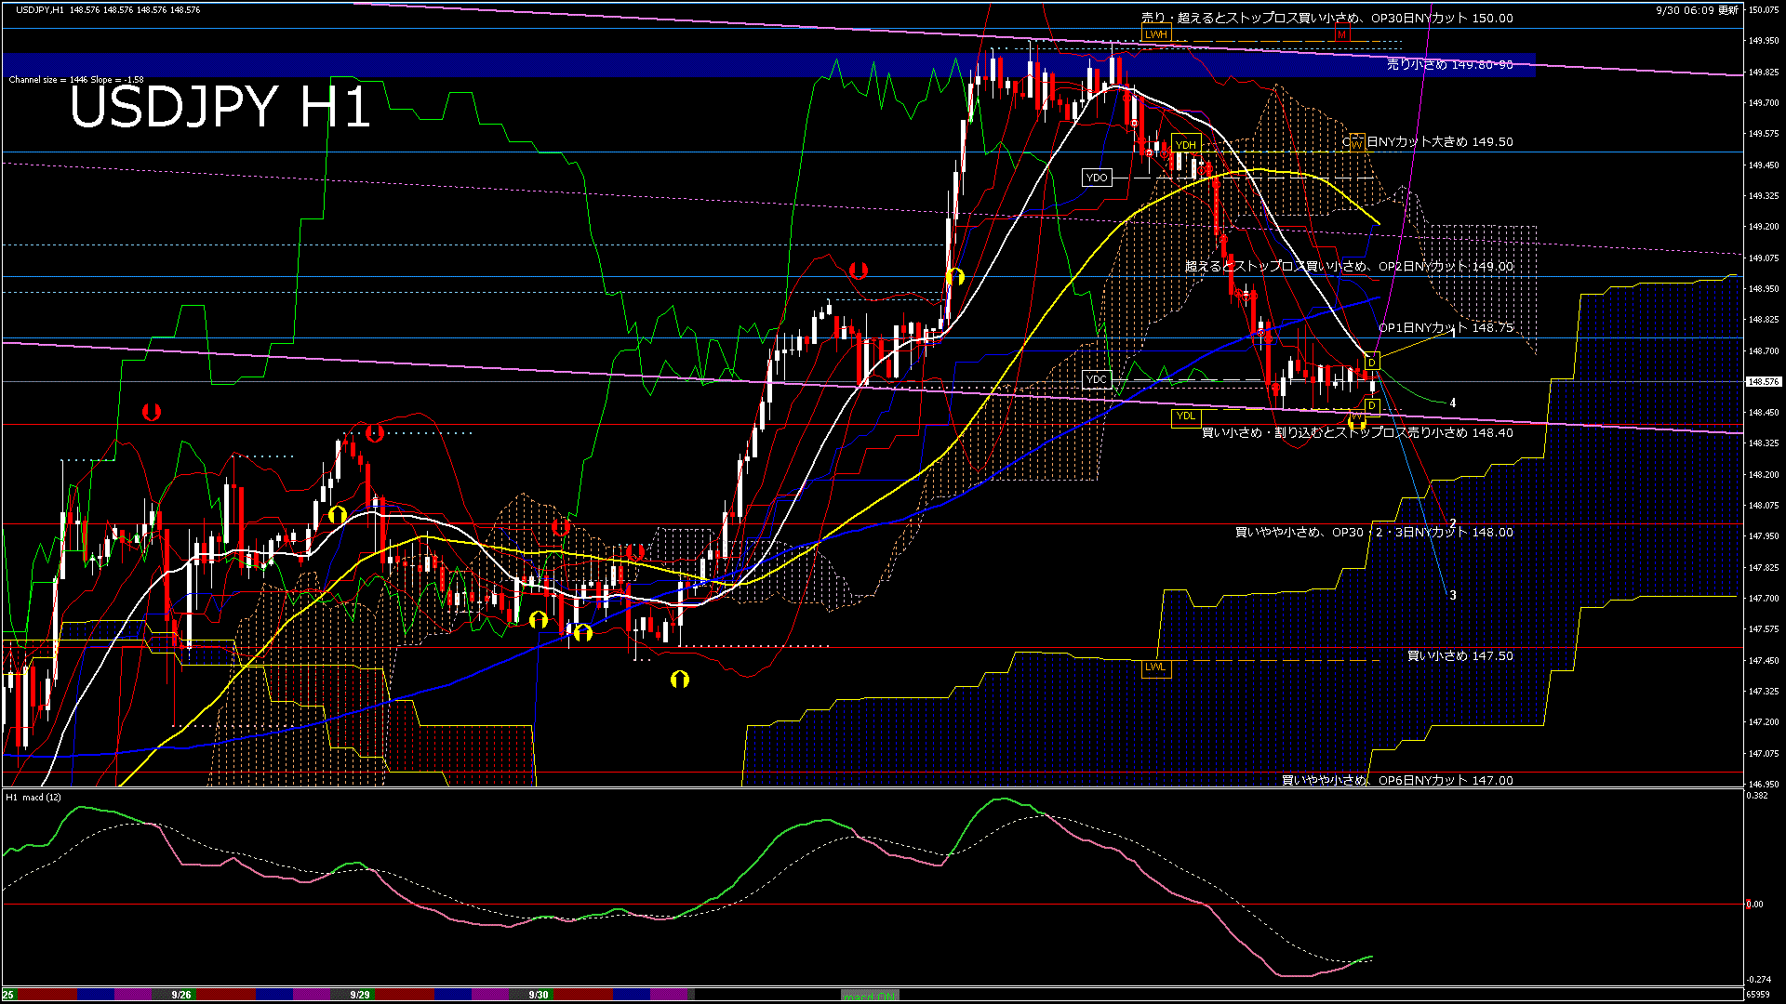1786x1004 pixels.
Task: Select the lower D daily marker box
Action: 1371,405
